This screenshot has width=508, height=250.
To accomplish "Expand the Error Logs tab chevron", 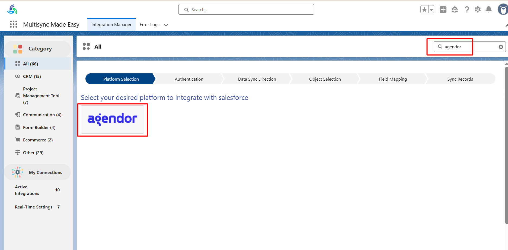I will [x=166, y=25].
